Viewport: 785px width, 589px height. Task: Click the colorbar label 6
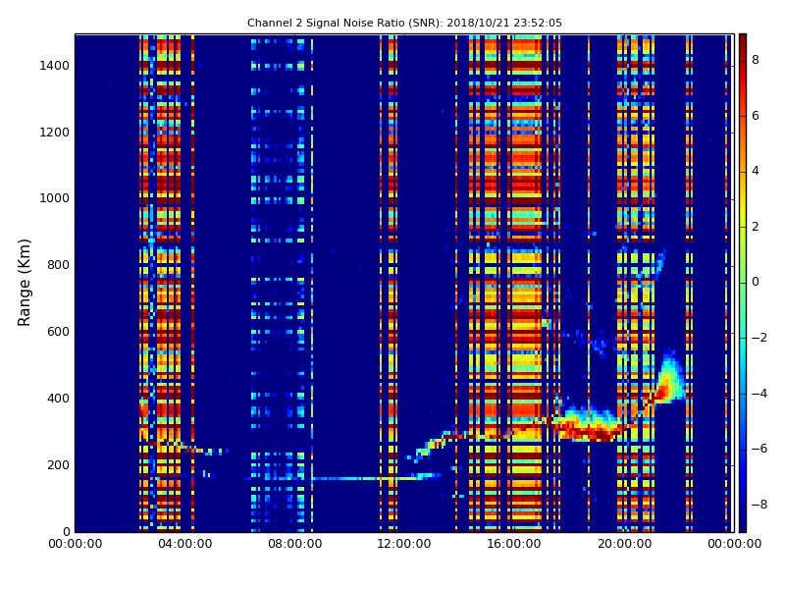tap(756, 116)
